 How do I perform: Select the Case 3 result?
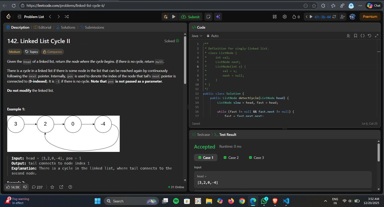(257, 158)
